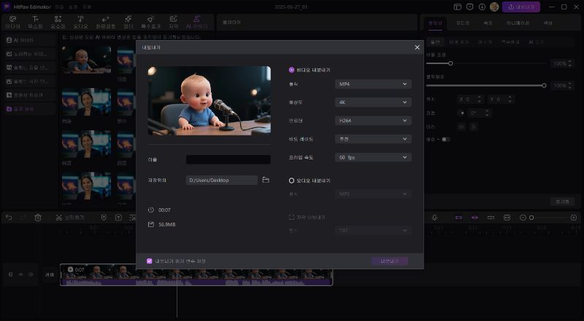Viewport: 584px width, 321px height.
Task: Toggle the eye visibility icon on the track
Action: [x=21, y=274]
